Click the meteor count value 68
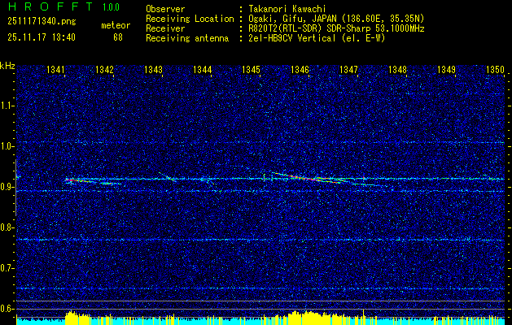 118,37
